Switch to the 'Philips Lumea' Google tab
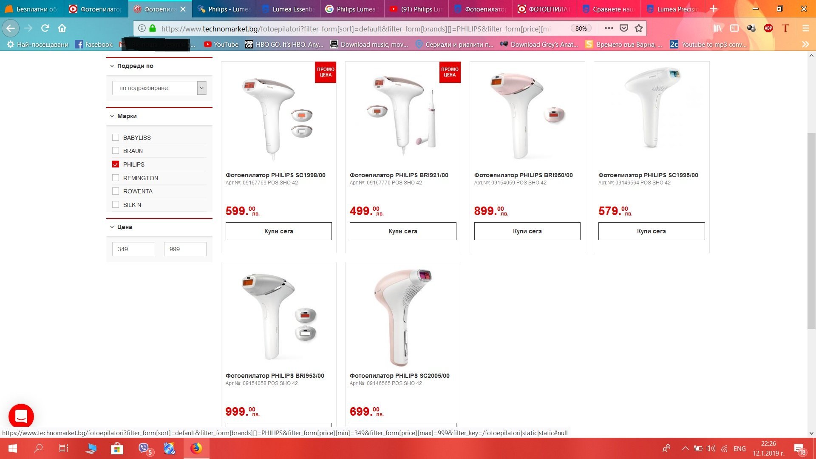Viewport: 816px width, 459px height. [x=352, y=9]
